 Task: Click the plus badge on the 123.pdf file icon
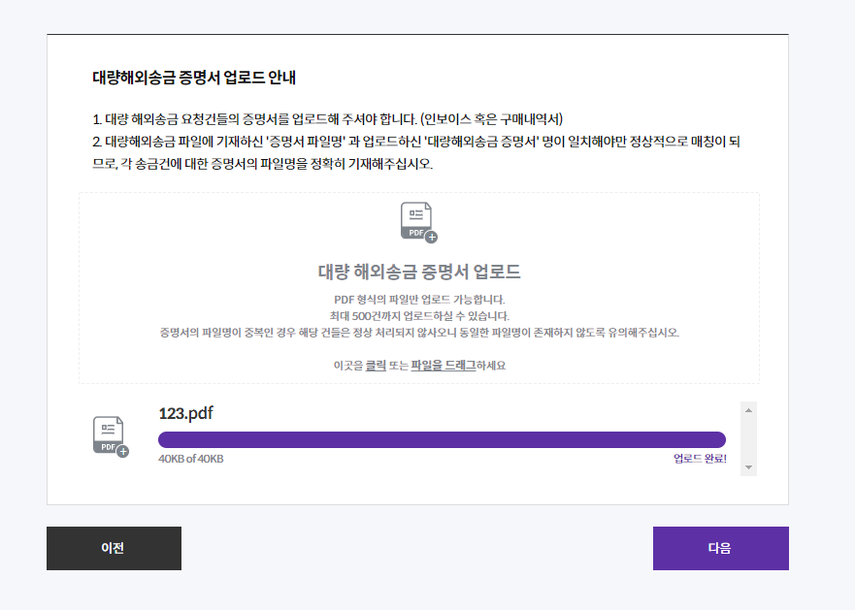click(x=123, y=451)
